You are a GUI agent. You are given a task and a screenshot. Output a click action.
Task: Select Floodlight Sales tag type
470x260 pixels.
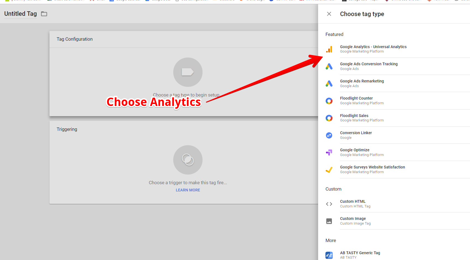point(394,118)
